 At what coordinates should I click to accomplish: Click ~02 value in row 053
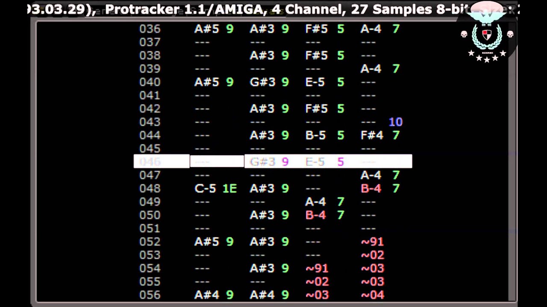click(373, 255)
